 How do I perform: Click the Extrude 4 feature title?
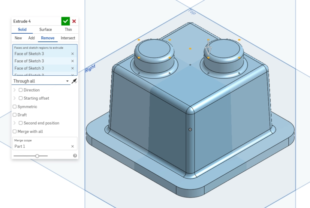coord(22,21)
